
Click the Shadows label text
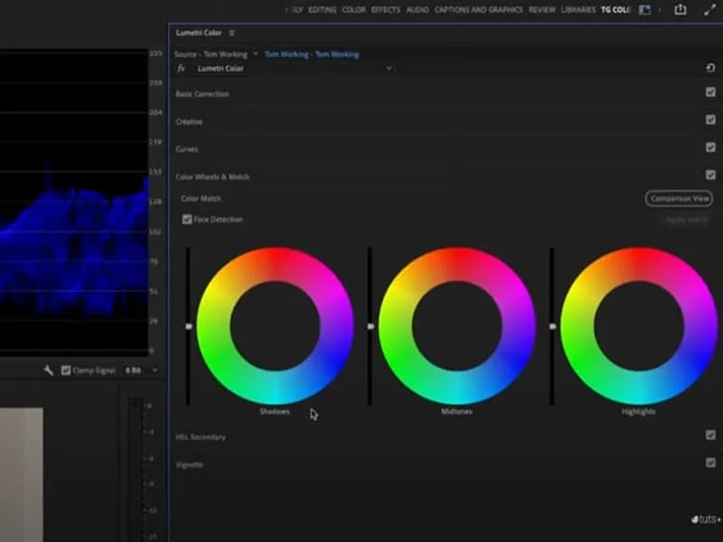[275, 412]
